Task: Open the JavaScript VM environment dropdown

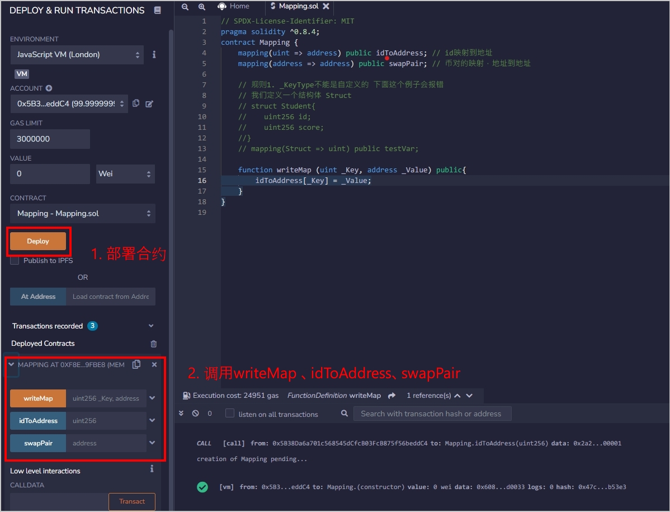Action: pyautogui.click(x=77, y=55)
